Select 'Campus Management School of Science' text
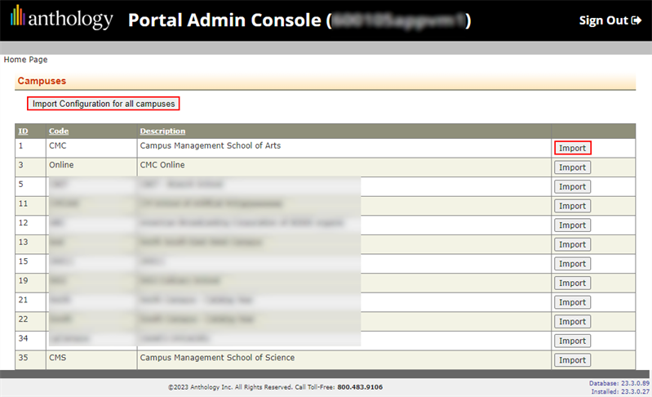This screenshot has width=652, height=397. (217, 358)
